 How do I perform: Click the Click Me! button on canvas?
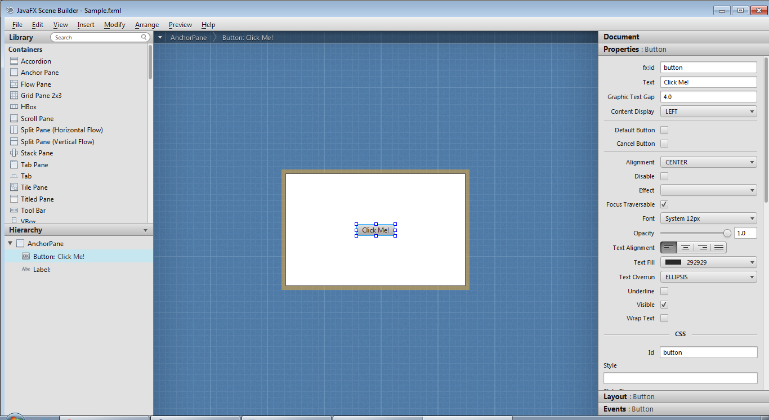tap(375, 230)
